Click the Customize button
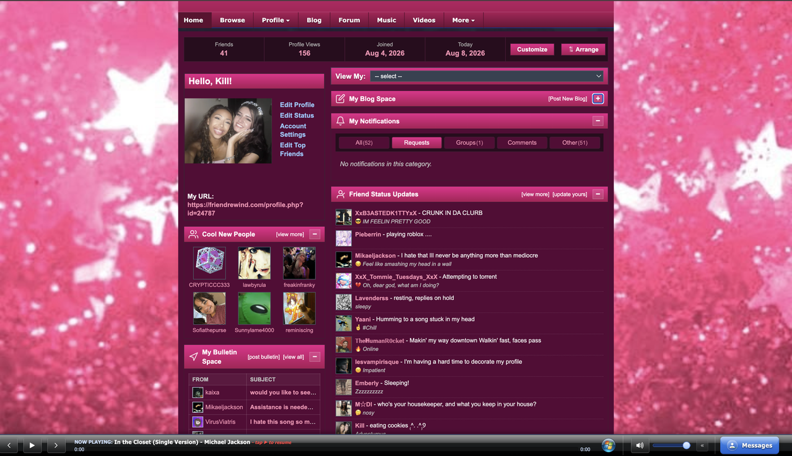The image size is (792, 456). (532, 49)
